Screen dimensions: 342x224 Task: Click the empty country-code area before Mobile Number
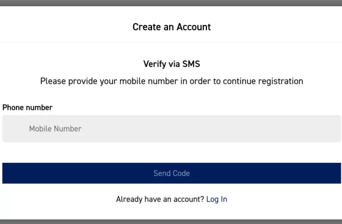click(x=15, y=129)
